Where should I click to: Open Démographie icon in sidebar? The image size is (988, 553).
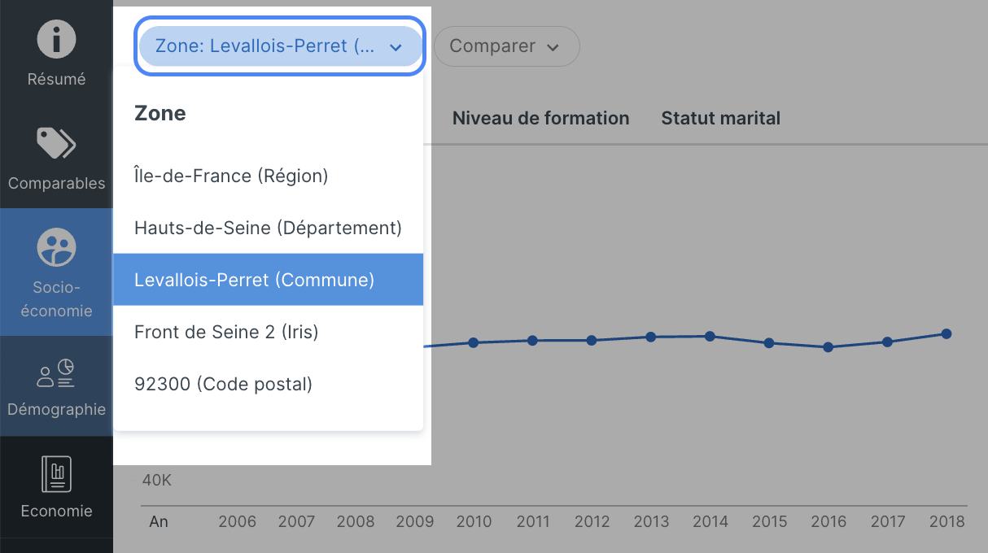[x=56, y=372]
